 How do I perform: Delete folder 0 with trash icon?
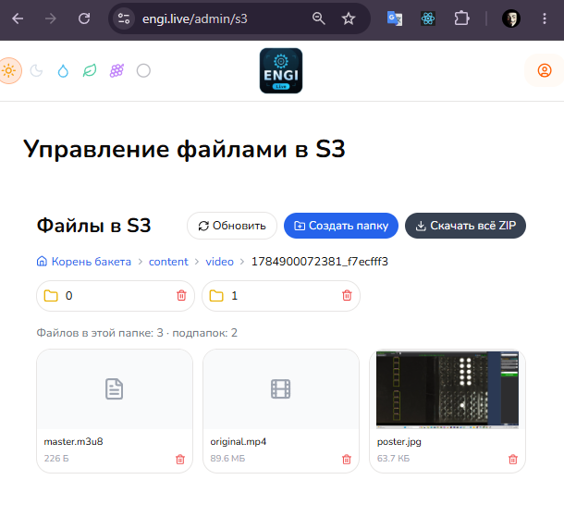click(181, 295)
